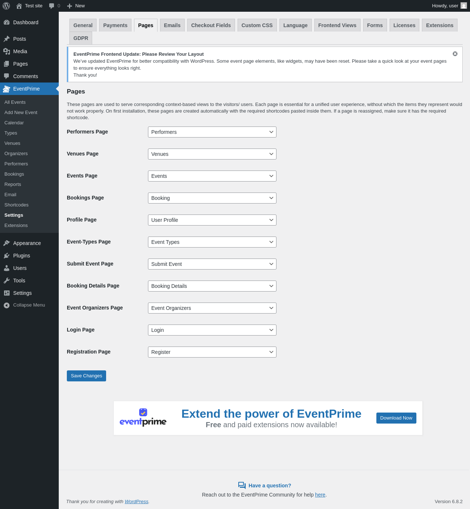Viewport: 470px width, 509px height.
Task: Click the Dashboard gauge icon
Action: 7,22
